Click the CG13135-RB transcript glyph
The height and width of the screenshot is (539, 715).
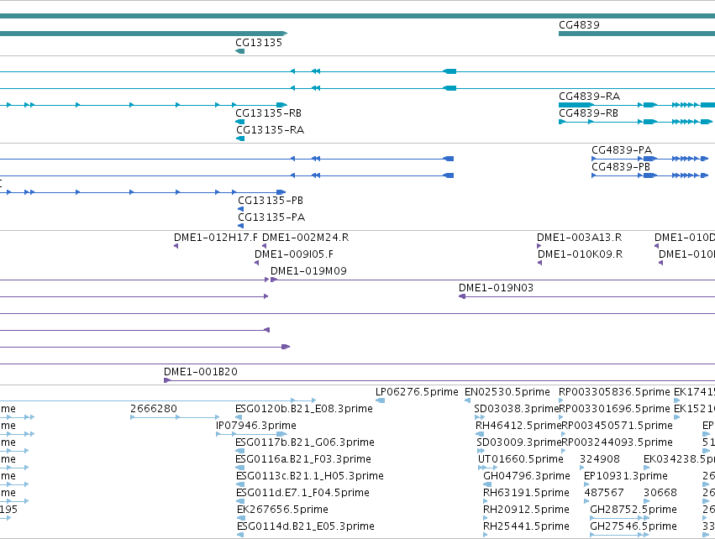[x=239, y=122]
